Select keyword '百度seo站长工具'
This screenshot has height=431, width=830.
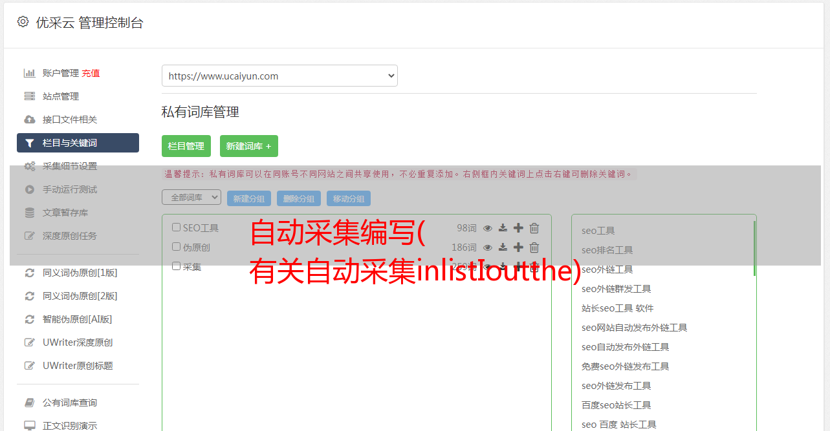click(x=616, y=405)
